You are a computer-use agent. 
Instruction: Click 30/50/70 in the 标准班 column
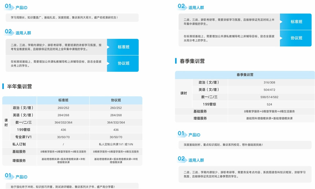(63, 137)
